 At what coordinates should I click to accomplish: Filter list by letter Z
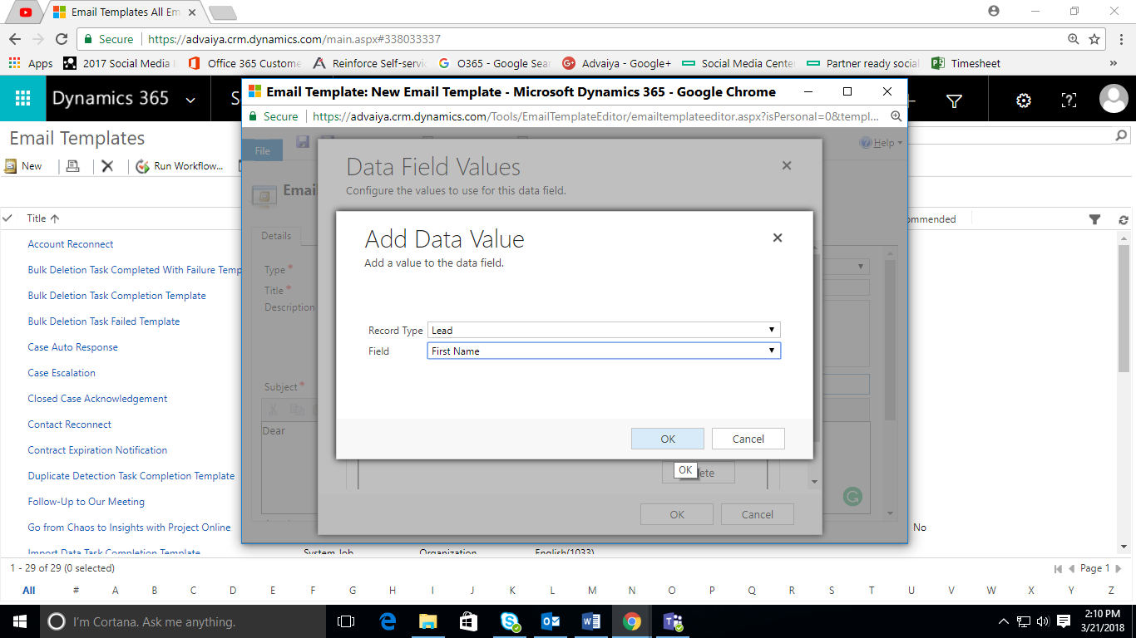pos(1111,591)
